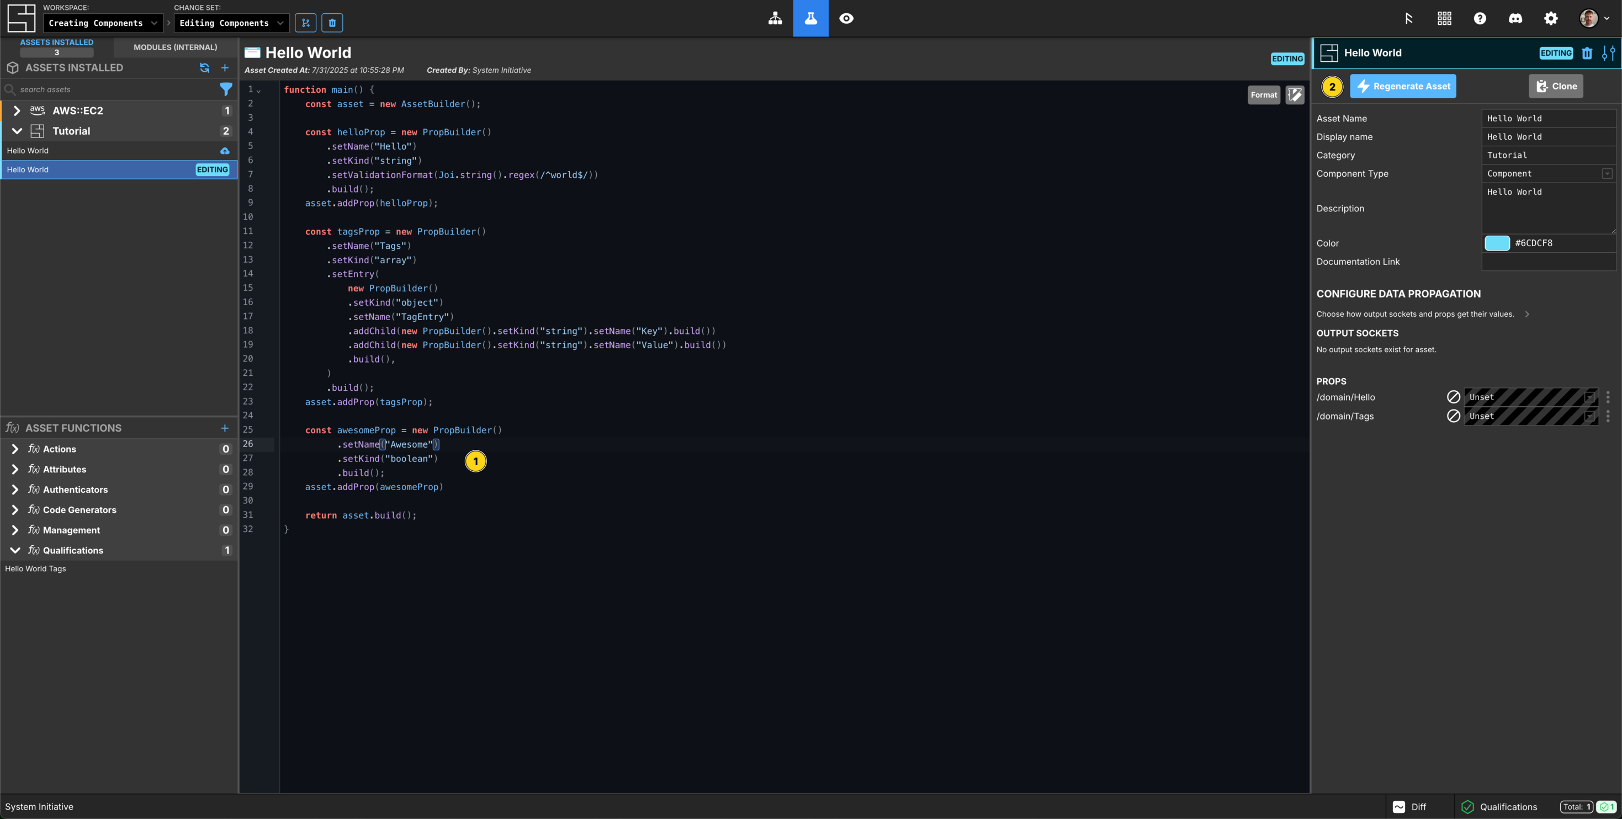Click the Asset Name input field

(1549, 118)
